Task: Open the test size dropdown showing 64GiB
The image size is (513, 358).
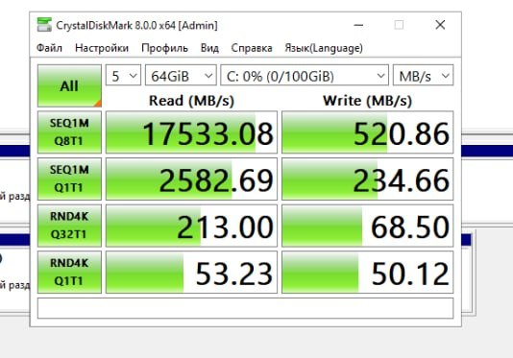Action: (181, 75)
